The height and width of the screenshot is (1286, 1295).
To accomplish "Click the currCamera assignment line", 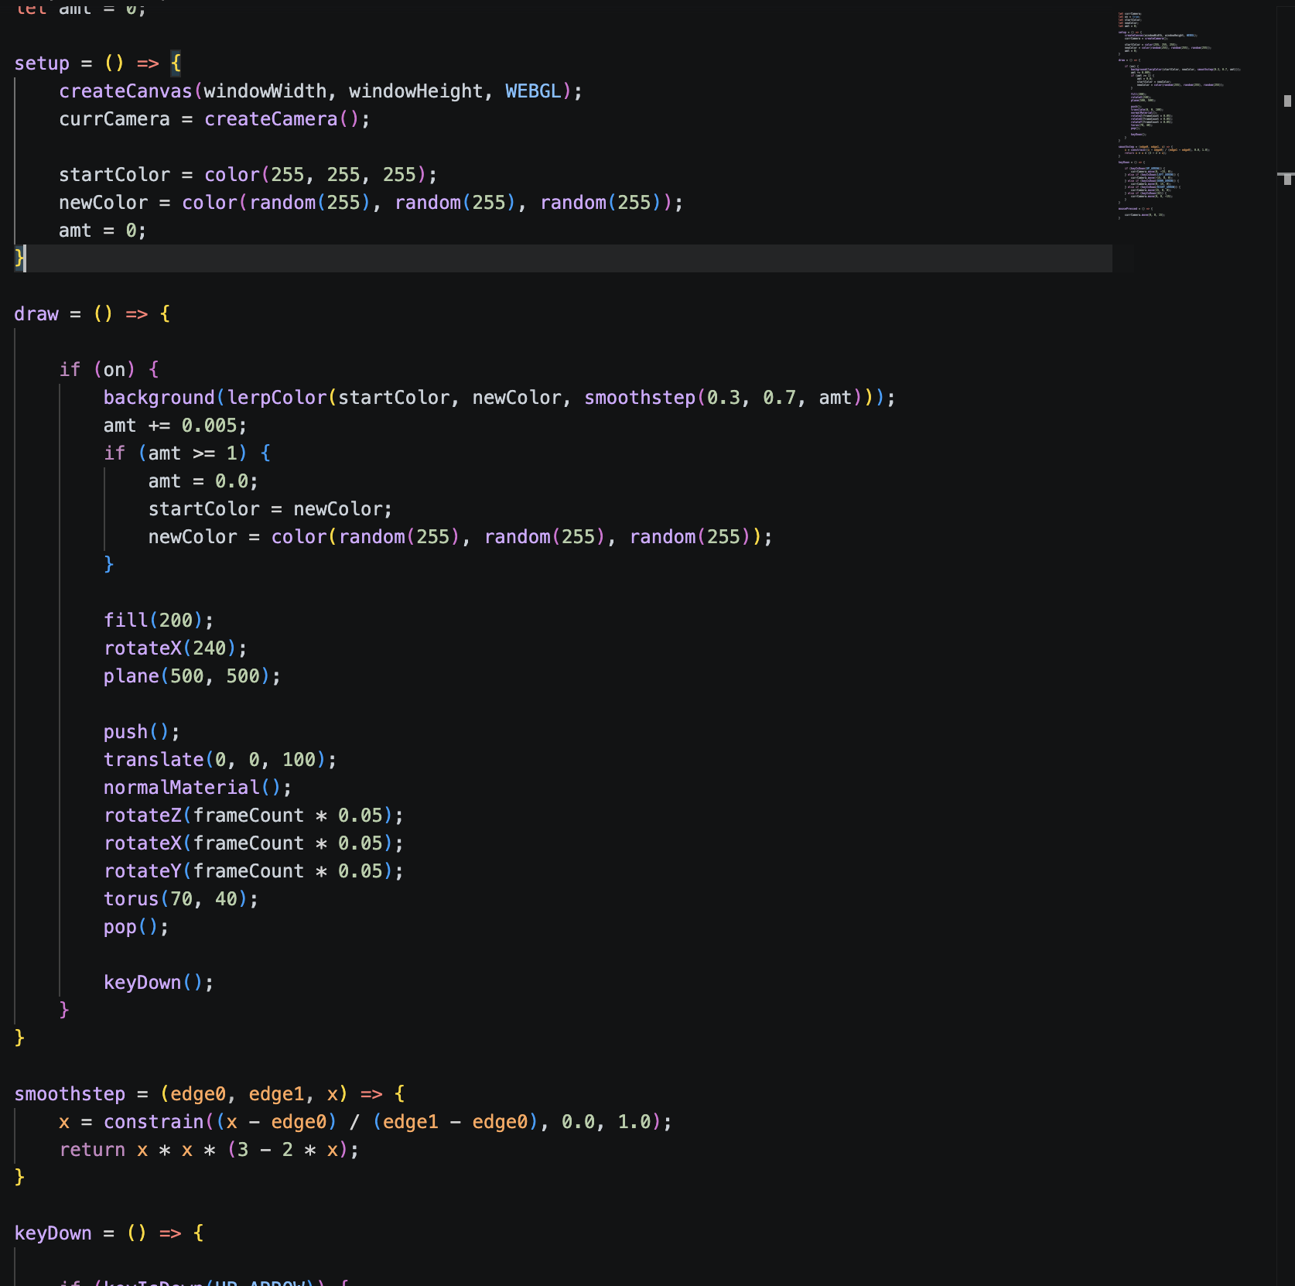I will (112, 118).
